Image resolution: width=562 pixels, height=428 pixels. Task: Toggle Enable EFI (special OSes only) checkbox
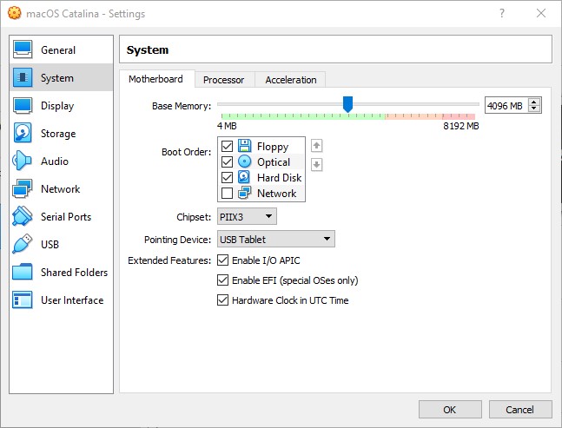click(222, 280)
